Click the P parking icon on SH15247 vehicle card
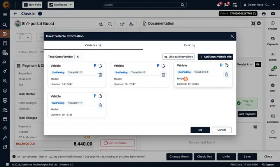The height and width of the screenshot is (167, 280). pos(158,66)
